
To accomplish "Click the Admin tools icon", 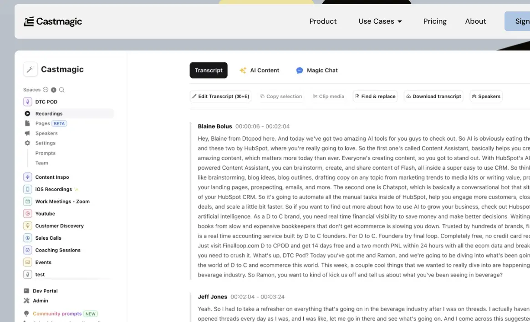I will (x=26, y=301).
